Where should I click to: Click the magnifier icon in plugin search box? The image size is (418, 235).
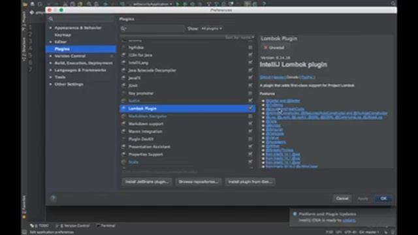[123, 29]
